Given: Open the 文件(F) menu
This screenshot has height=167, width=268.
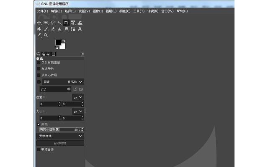Looking at the screenshot, I should click(x=43, y=11).
